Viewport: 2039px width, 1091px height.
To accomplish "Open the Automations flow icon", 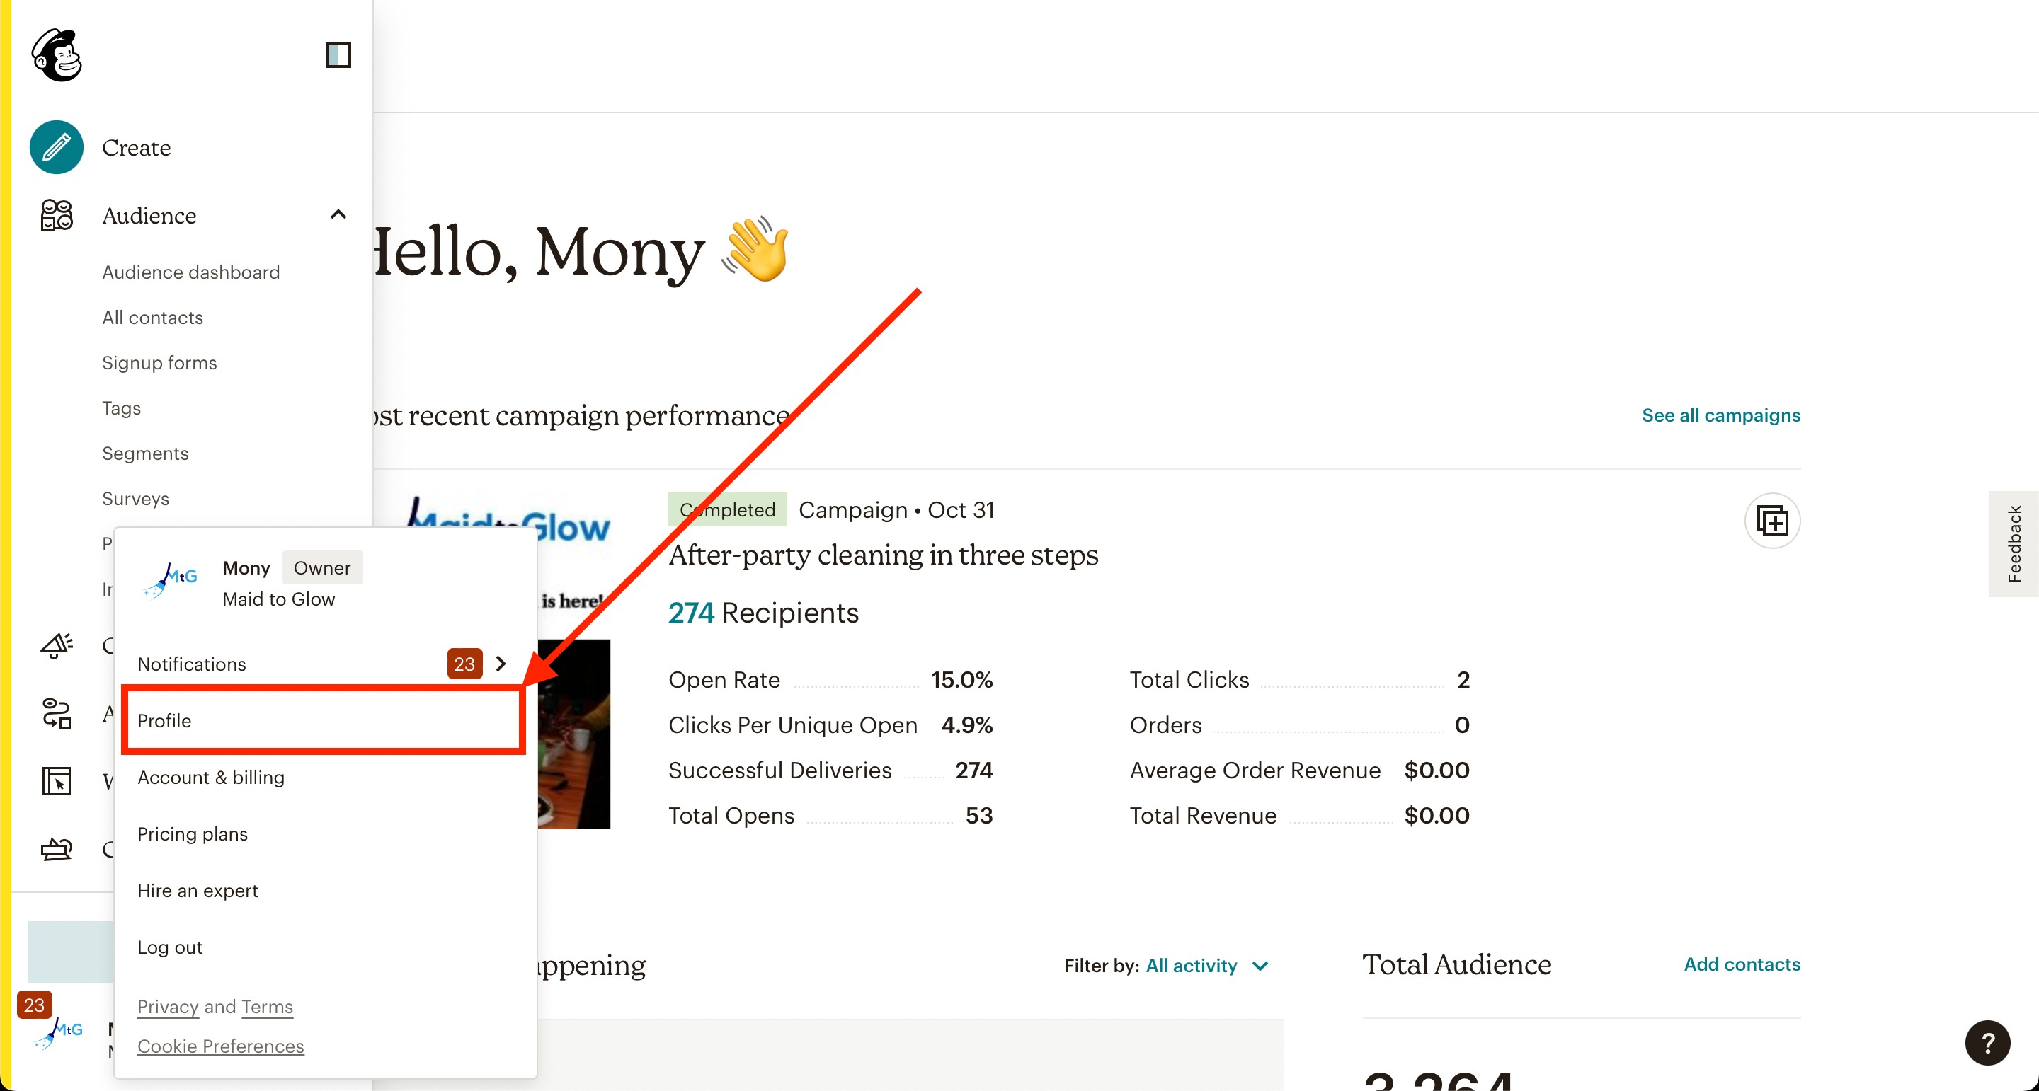I will [56, 714].
